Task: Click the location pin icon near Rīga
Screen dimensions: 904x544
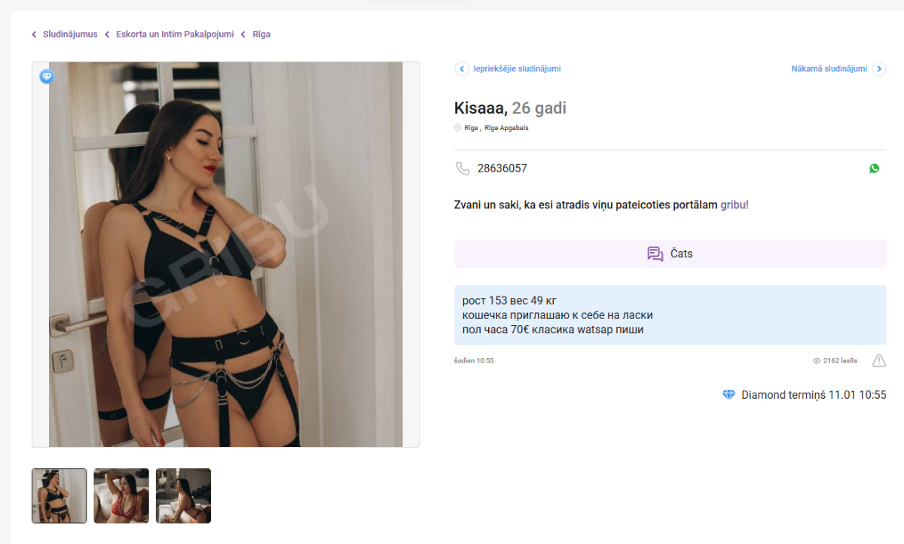Action: [x=457, y=128]
